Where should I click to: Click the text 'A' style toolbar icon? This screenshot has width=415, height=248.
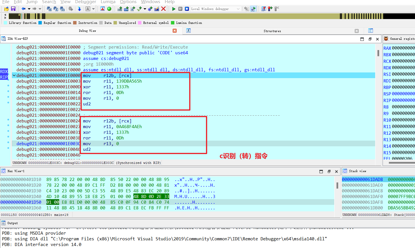click(x=88, y=9)
